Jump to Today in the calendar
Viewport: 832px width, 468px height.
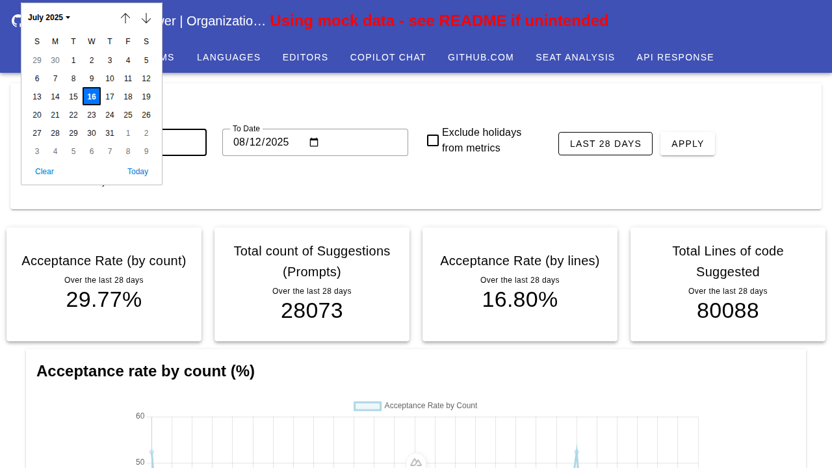(138, 172)
